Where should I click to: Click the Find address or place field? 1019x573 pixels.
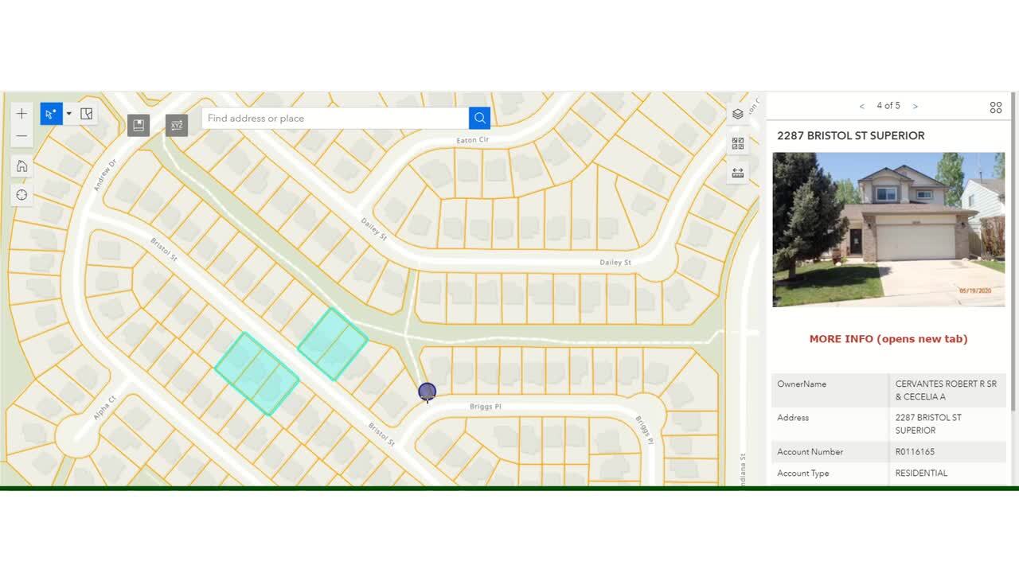335,118
